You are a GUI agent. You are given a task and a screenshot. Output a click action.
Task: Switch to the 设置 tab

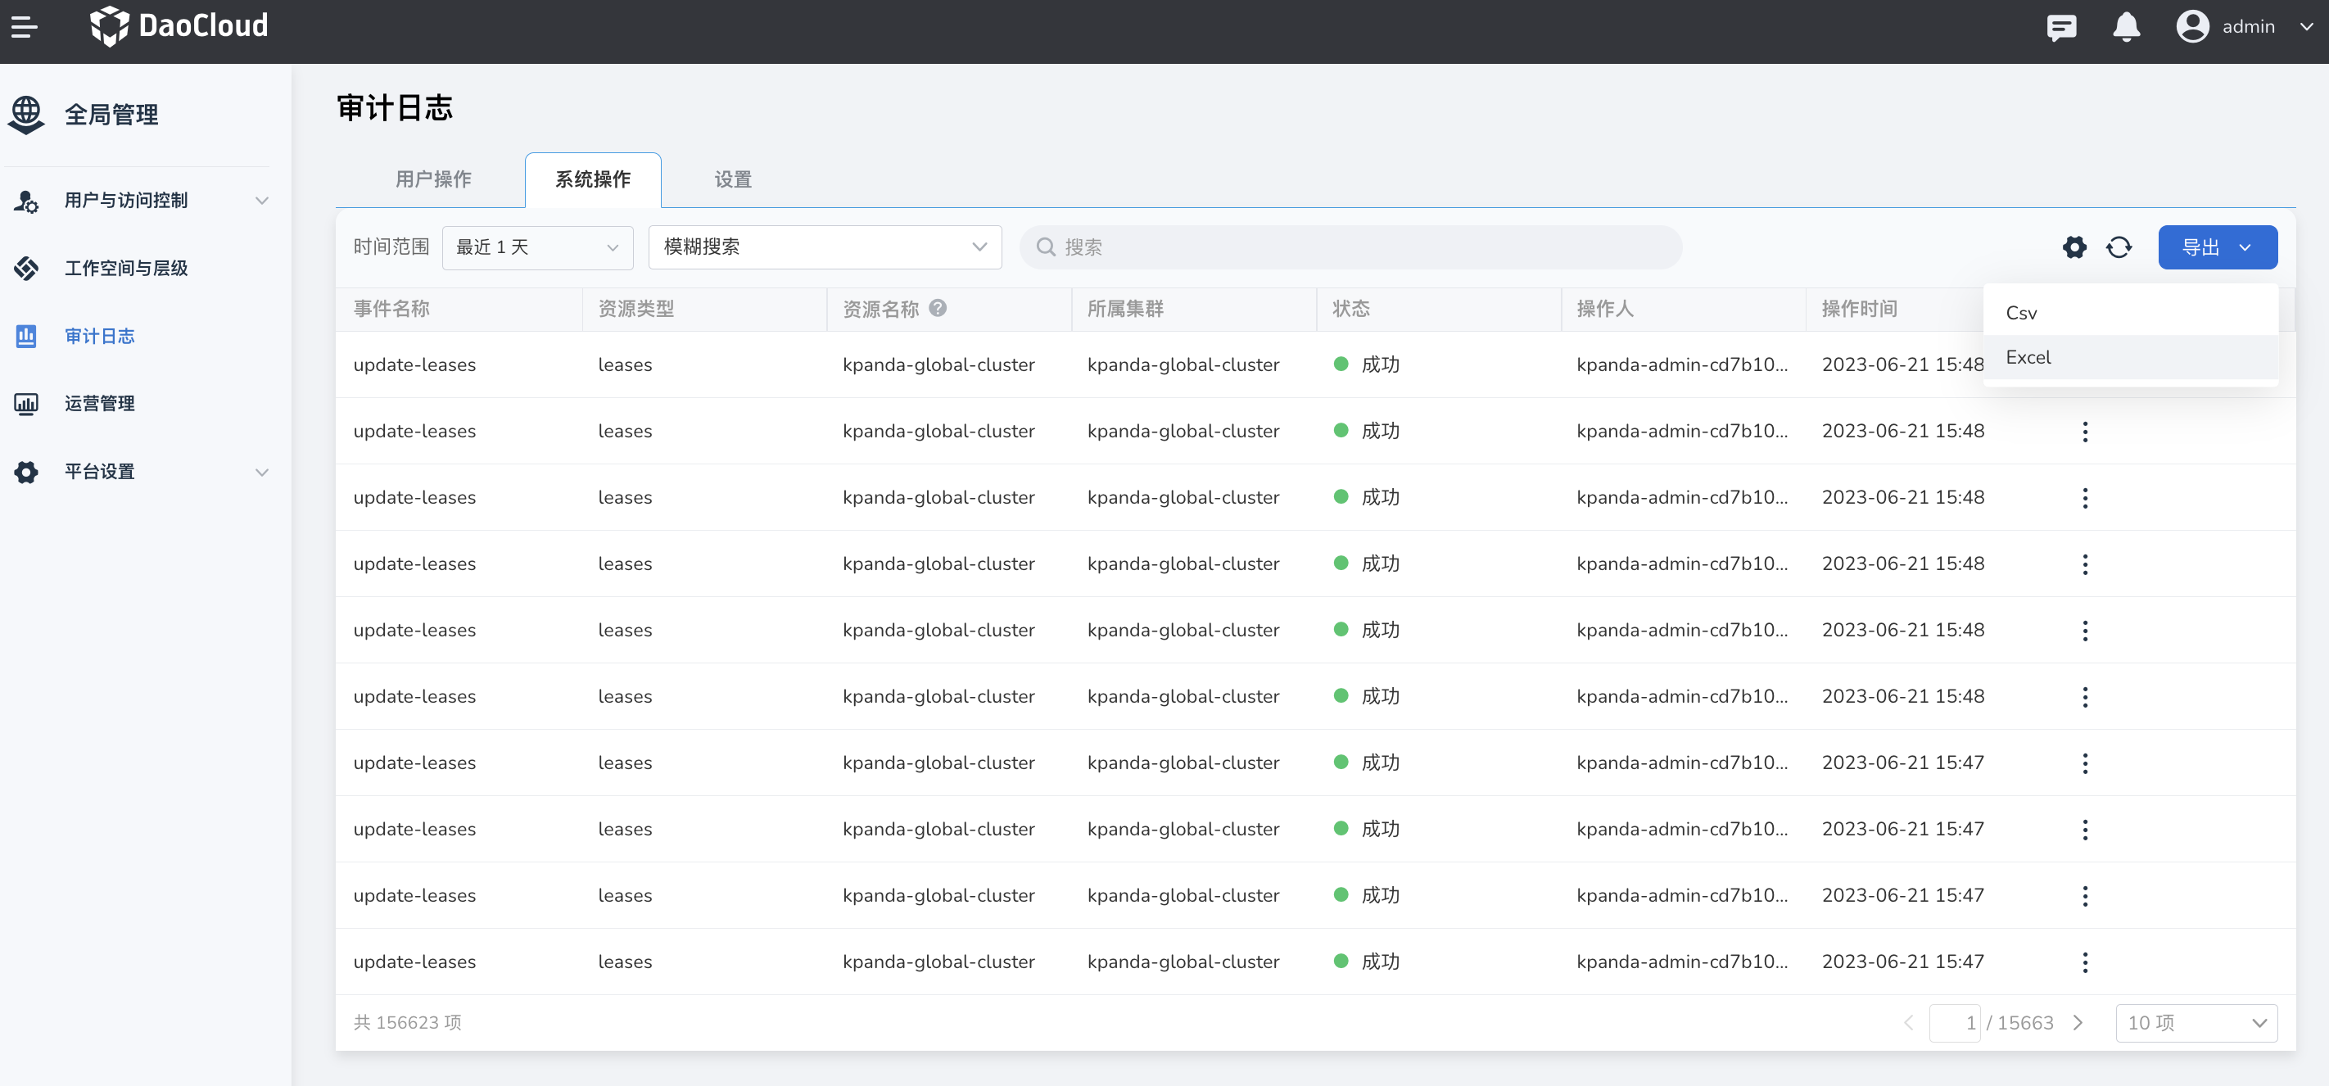732,179
